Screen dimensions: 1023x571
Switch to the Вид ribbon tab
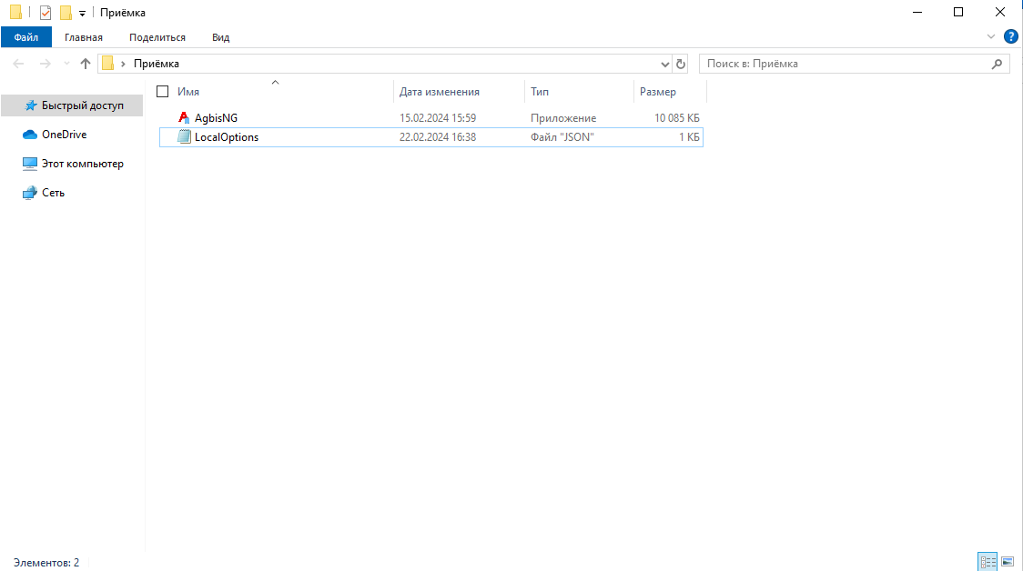(x=220, y=37)
